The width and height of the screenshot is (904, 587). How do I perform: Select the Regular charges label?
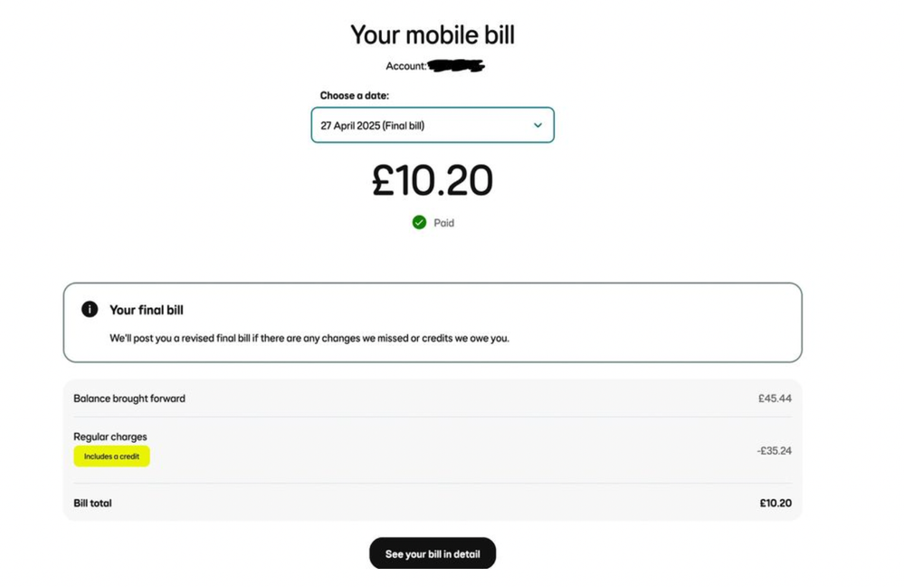pos(110,437)
